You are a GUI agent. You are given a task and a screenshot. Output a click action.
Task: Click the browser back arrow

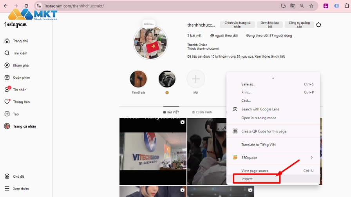5,6
